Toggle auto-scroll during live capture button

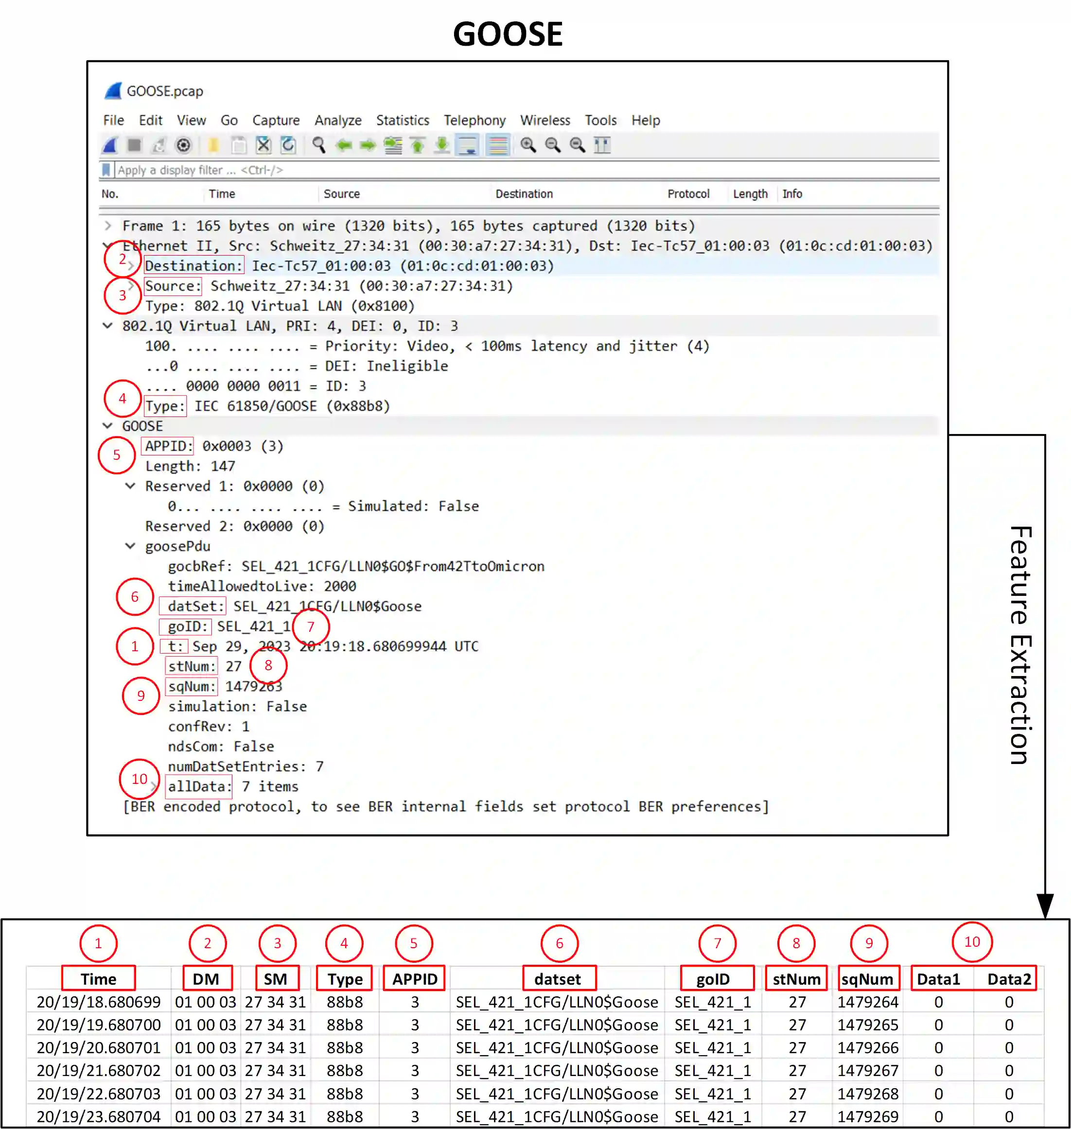(468, 145)
